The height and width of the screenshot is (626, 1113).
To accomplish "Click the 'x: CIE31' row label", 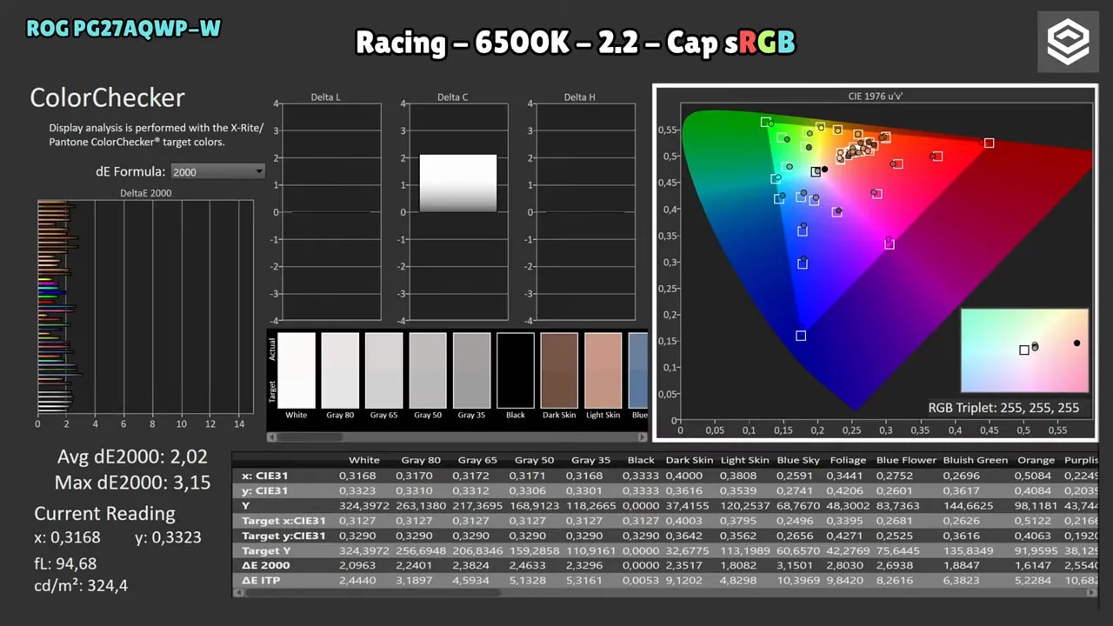I will coord(264,476).
